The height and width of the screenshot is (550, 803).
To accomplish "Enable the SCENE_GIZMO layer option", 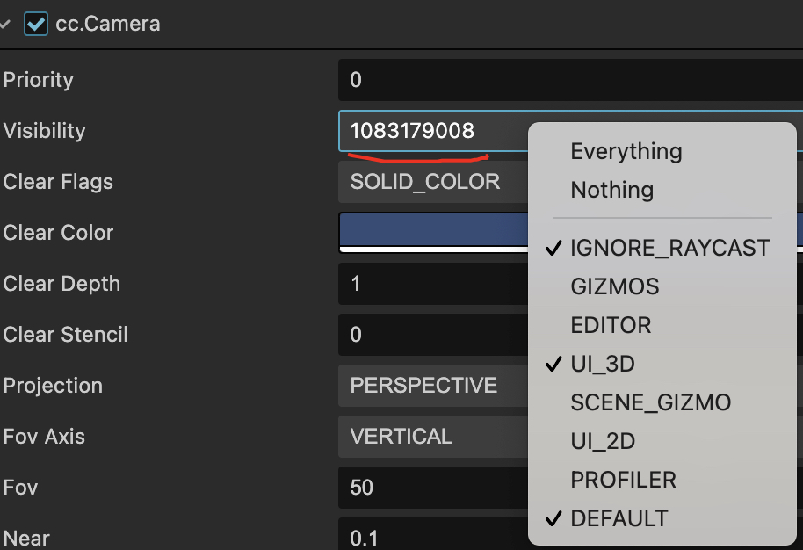I will click(x=650, y=402).
